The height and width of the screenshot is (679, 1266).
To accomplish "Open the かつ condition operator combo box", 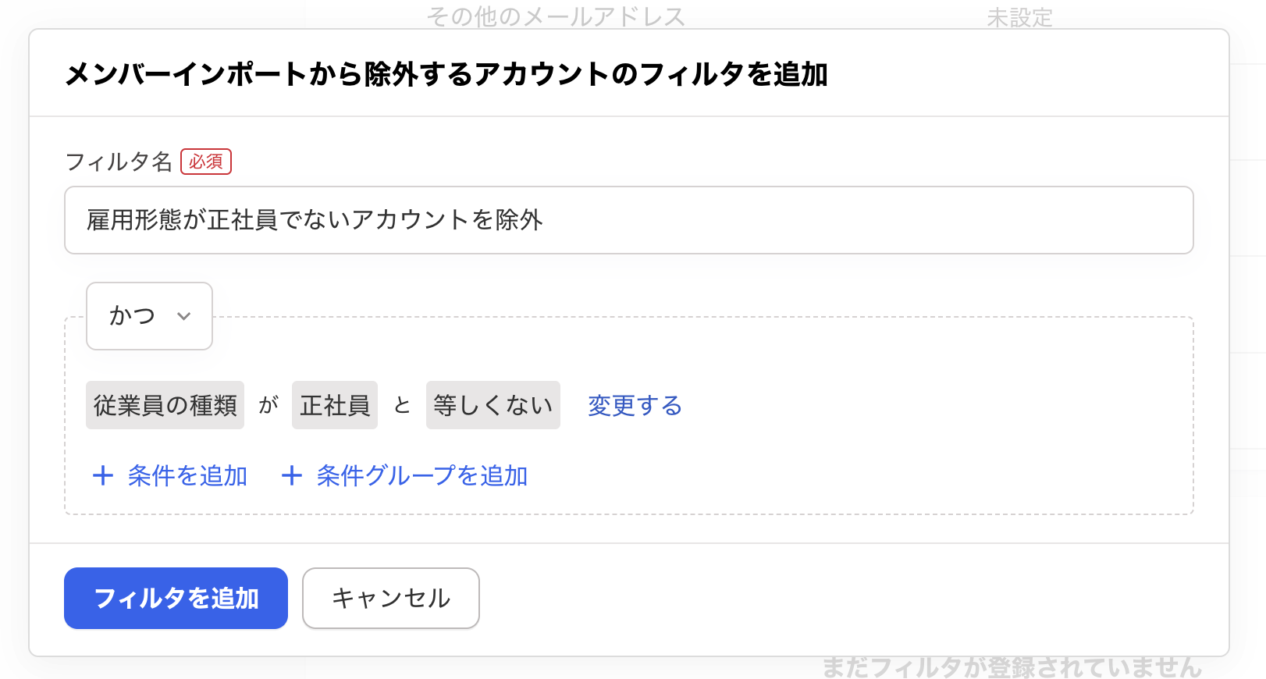I will (x=148, y=316).
